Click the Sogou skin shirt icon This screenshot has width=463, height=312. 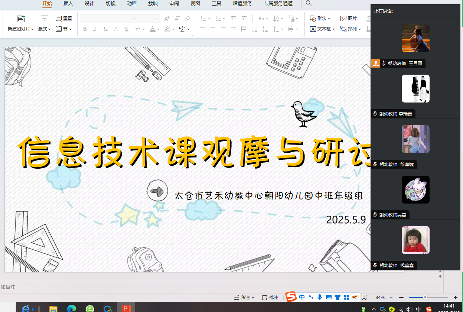click(338, 297)
